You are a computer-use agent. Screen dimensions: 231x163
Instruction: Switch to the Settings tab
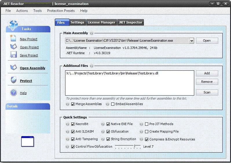77,22
